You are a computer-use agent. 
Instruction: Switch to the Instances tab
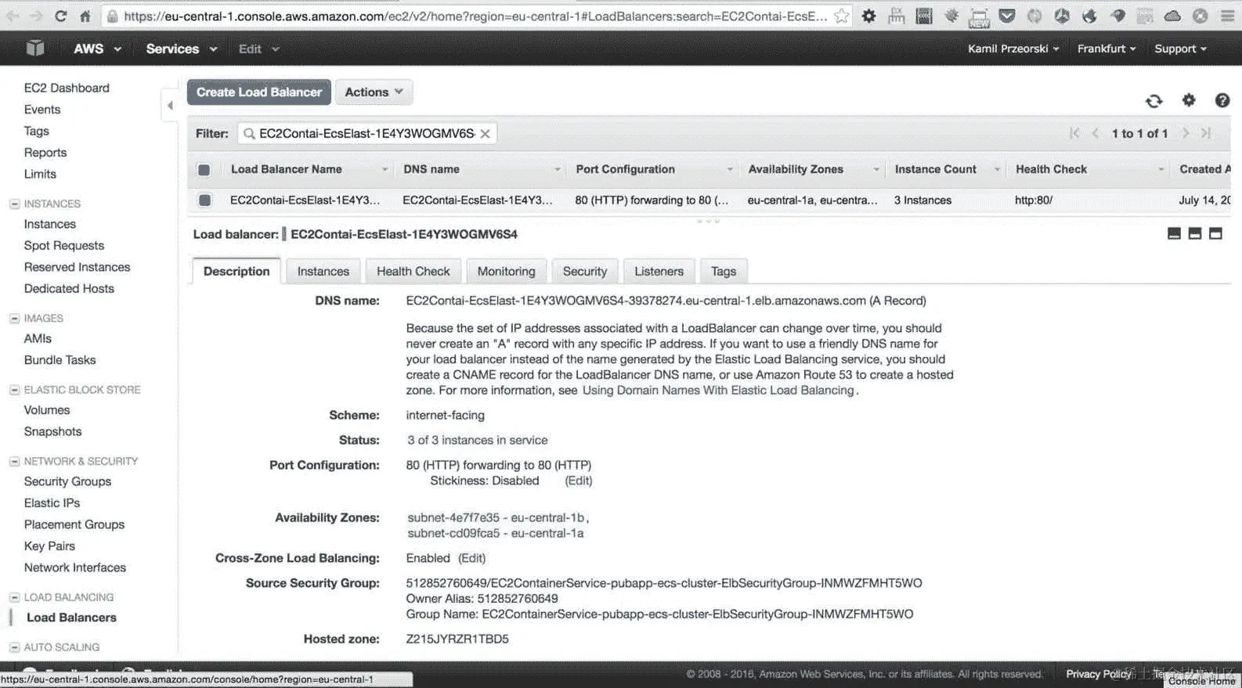(323, 272)
